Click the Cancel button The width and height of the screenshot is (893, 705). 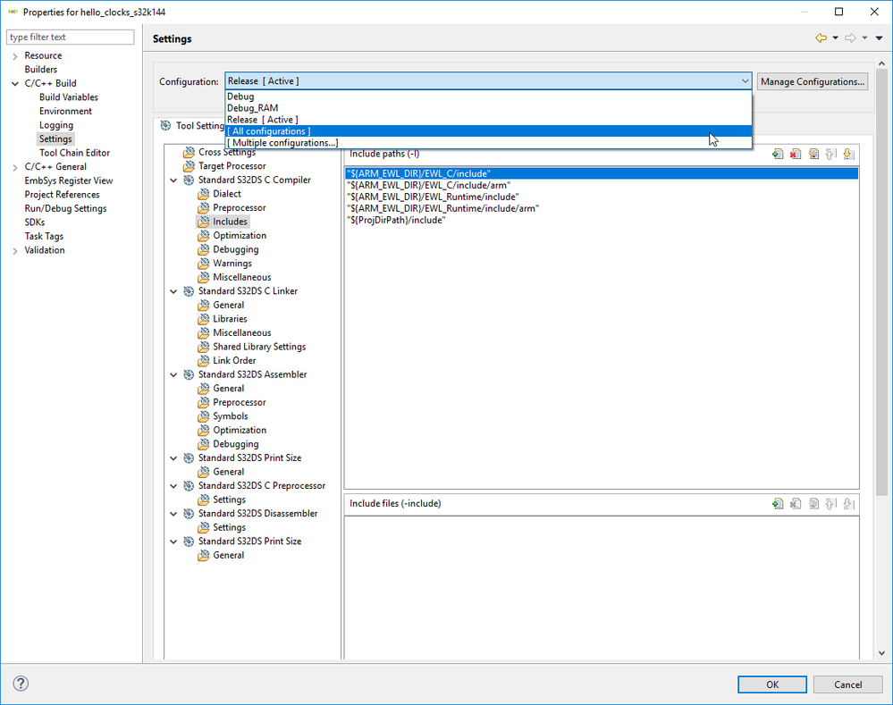point(847,684)
